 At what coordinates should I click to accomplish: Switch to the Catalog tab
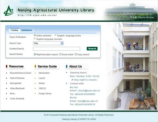click(14, 30)
